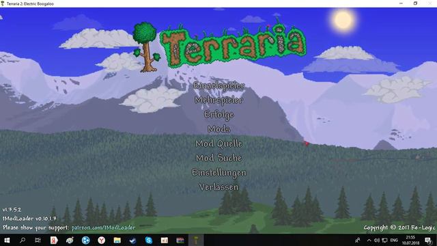This screenshot has width=437, height=246.
Task: Open Mod Suche browser
Action: coord(218,158)
